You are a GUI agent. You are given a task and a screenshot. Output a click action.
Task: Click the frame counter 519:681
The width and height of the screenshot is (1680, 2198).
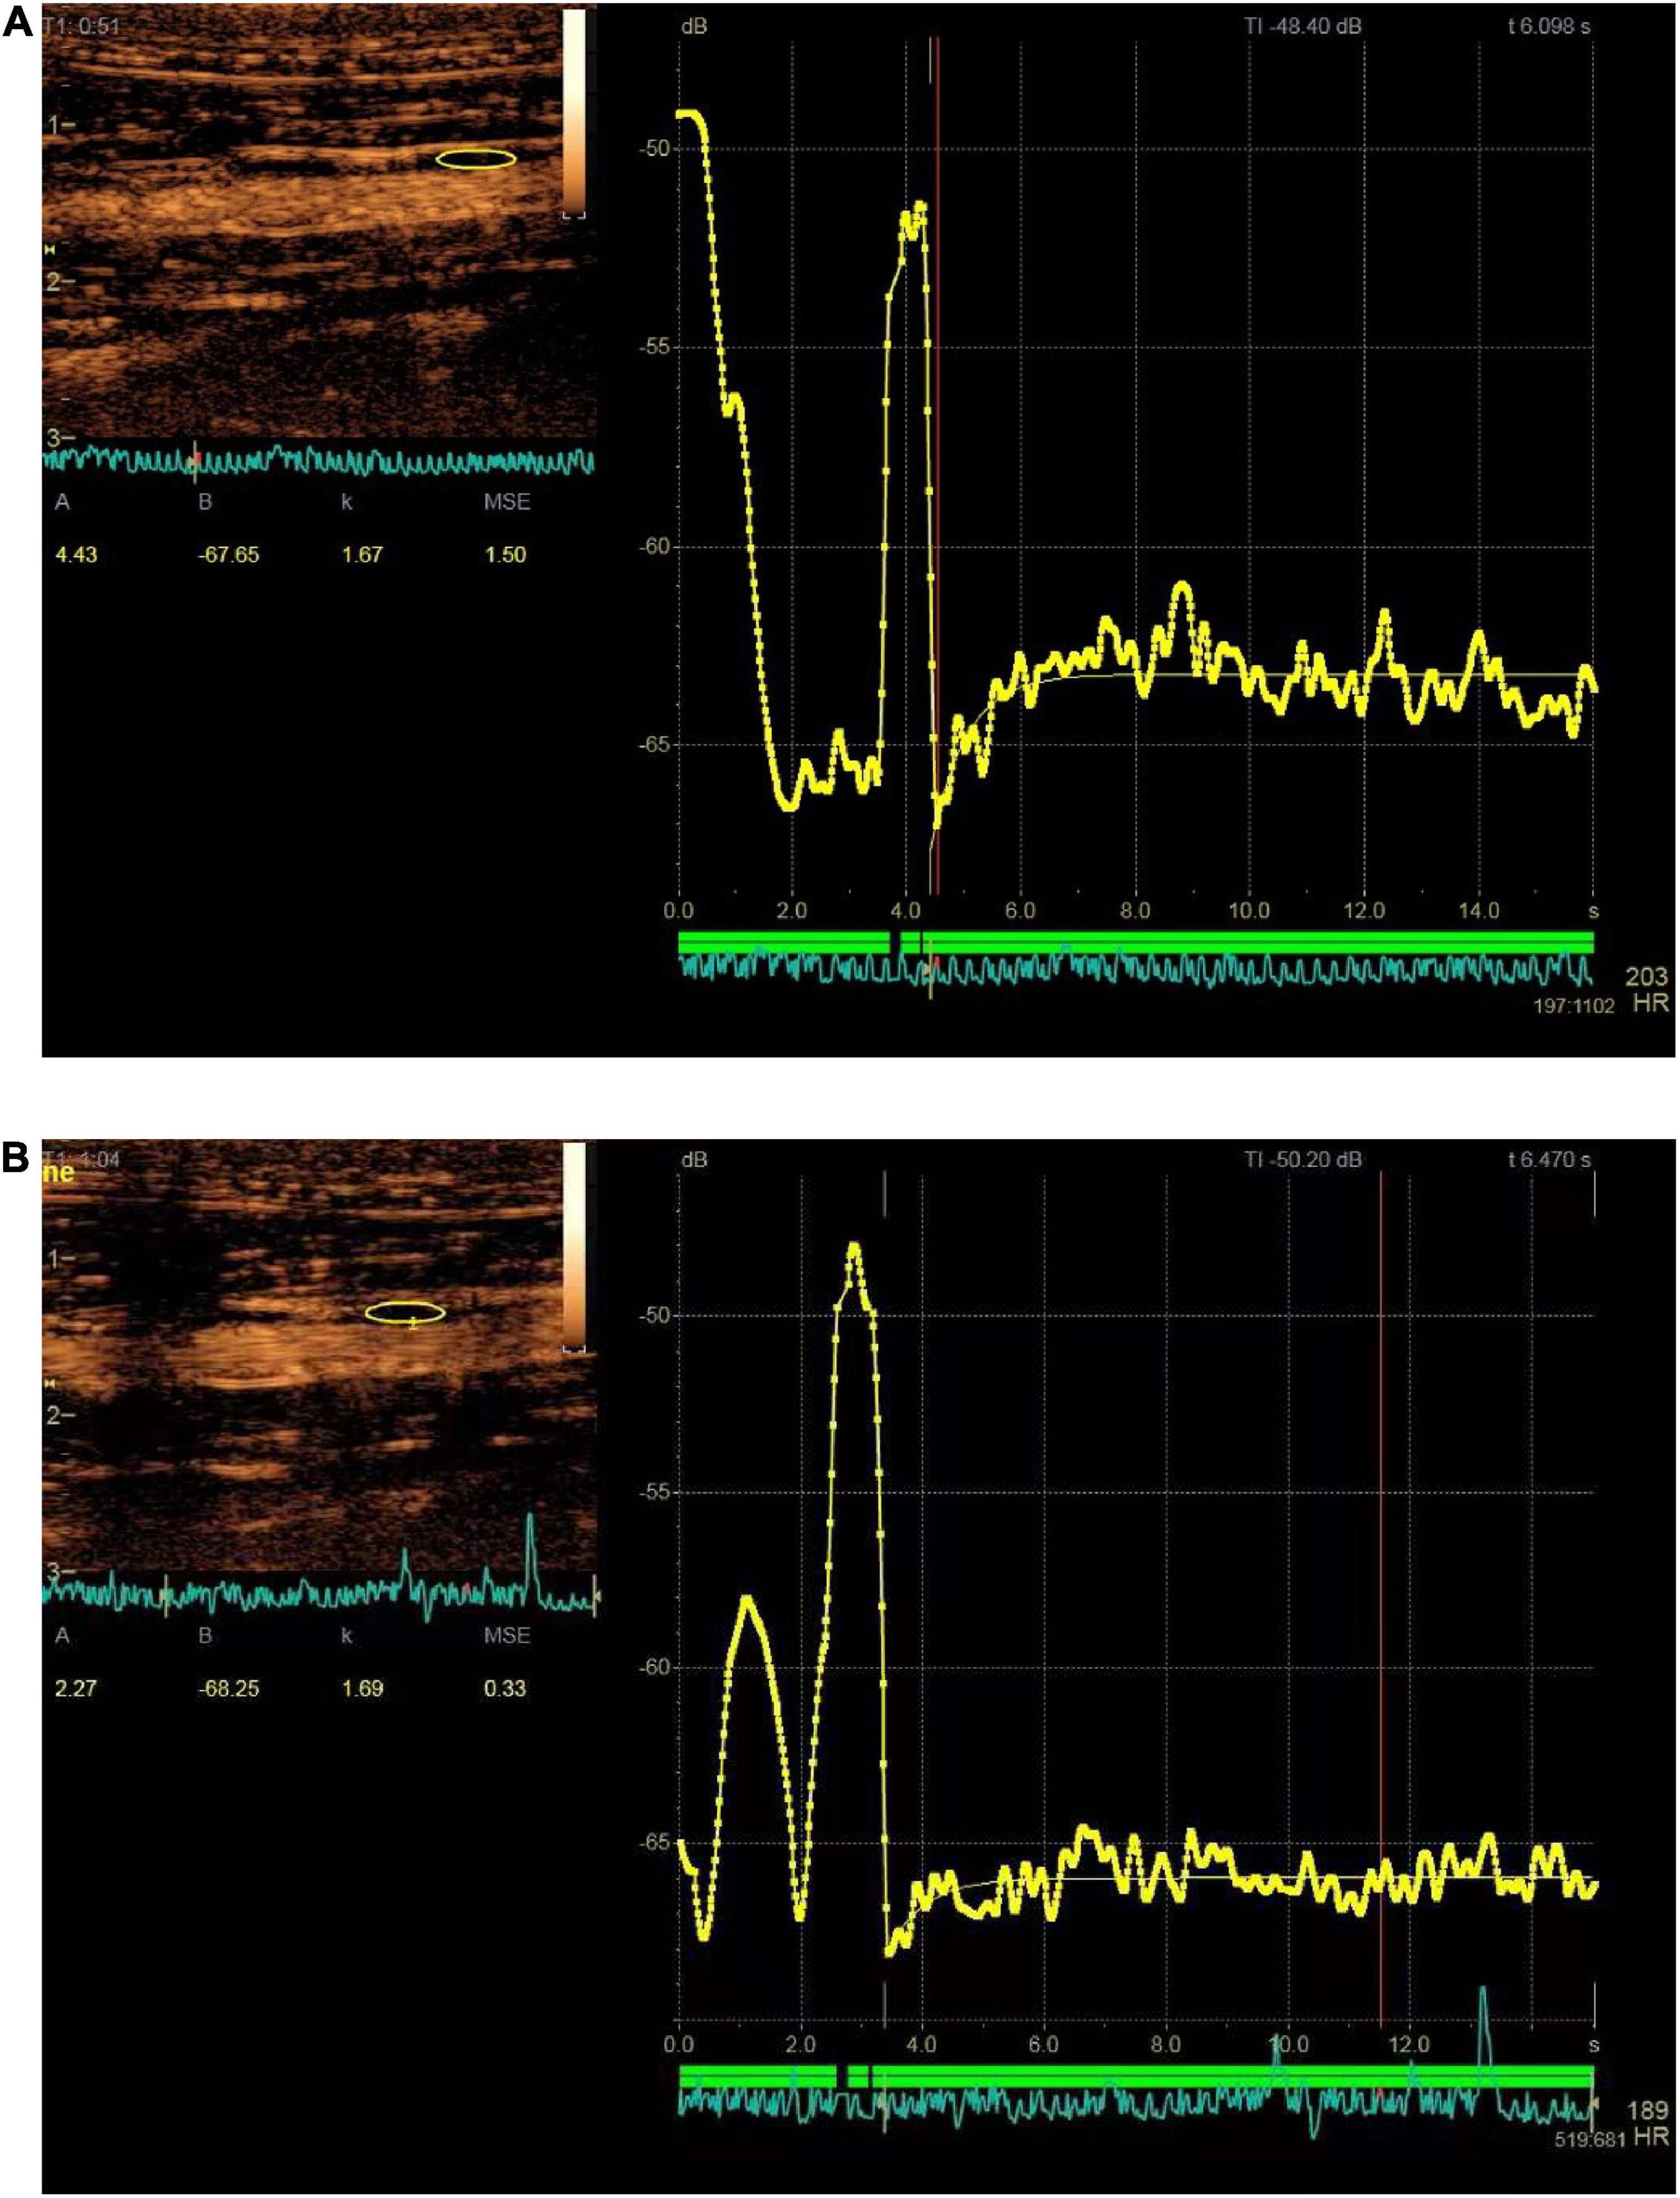point(1589,2141)
